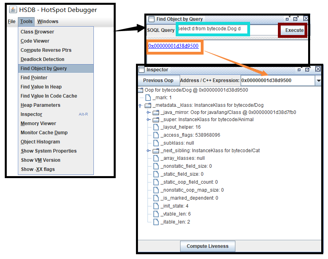Choose Deadlock Detection entry
The width and height of the screenshot is (328, 259).
point(56,59)
